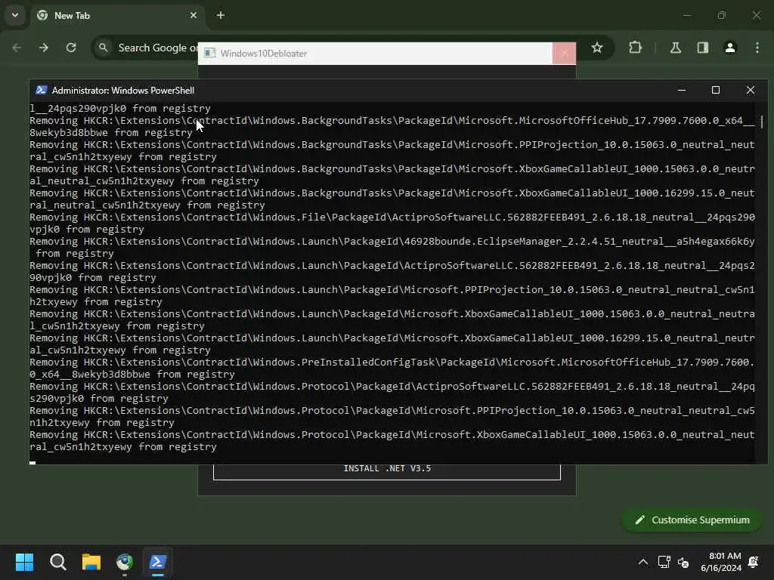Click the text '0_x64__8wekyb3d8bbwe from registry'
Viewport: 774px width, 580px height.
click(x=132, y=375)
